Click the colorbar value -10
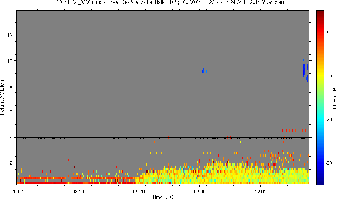Screen dimensions: 337x199 click(328, 76)
